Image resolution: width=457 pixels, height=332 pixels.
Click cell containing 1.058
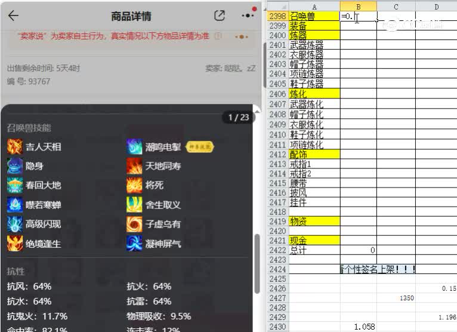(x=359, y=327)
